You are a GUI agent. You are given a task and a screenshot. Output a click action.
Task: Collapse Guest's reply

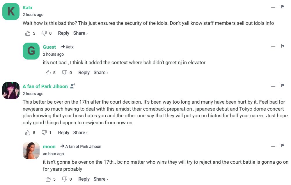tap(273, 46)
